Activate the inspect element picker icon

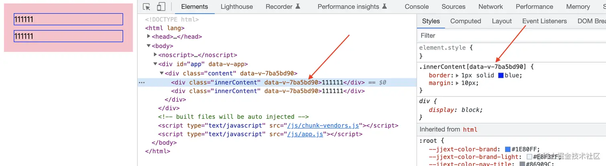(x=147, y=7)
